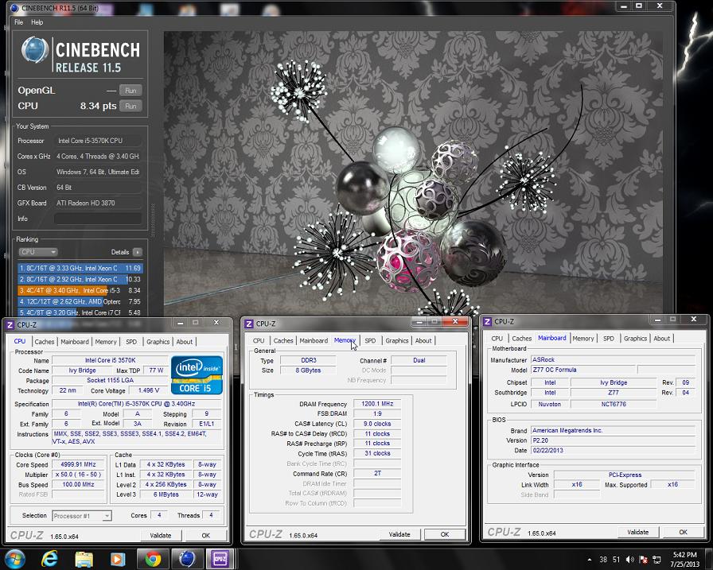Expand ranking Details arrow
The image size is (713, 570).
coord(138,252)
